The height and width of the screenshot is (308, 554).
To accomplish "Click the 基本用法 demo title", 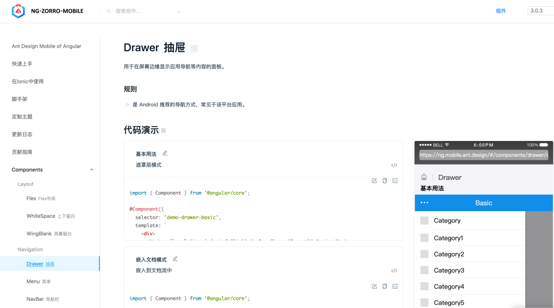I will click(146, 154).
